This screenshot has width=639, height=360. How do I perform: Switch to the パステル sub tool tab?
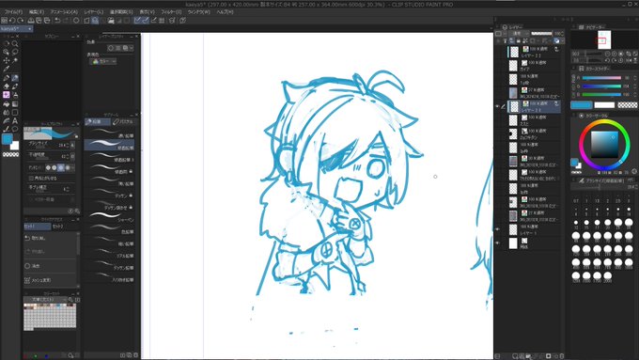[x=123, y=122]
